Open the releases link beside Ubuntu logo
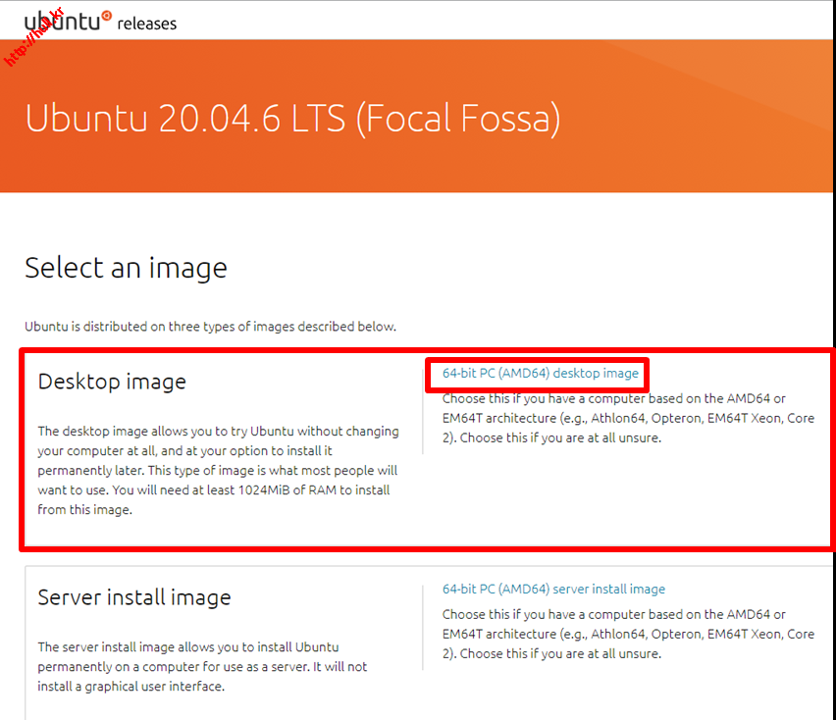 pyautogui.click(x=146, y=24)
